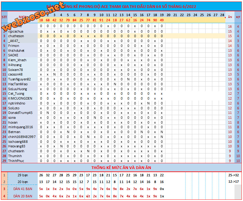
Task: Click the nick hovan
Action: [x=13, y=122]
